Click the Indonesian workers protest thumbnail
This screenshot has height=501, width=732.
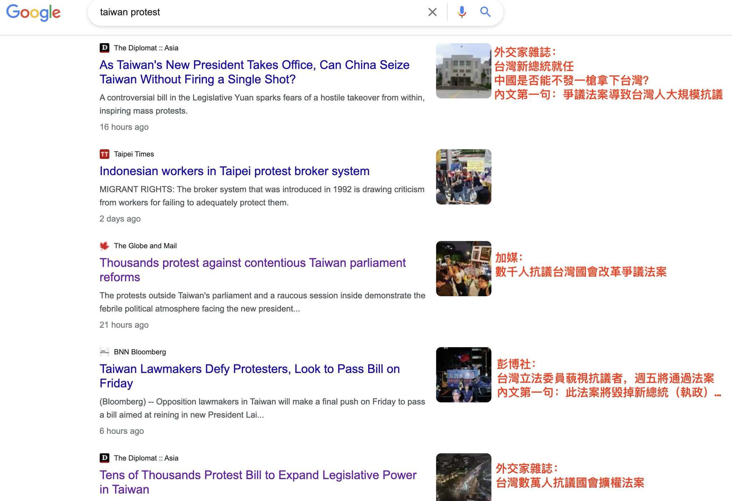(x=464, y=177)
